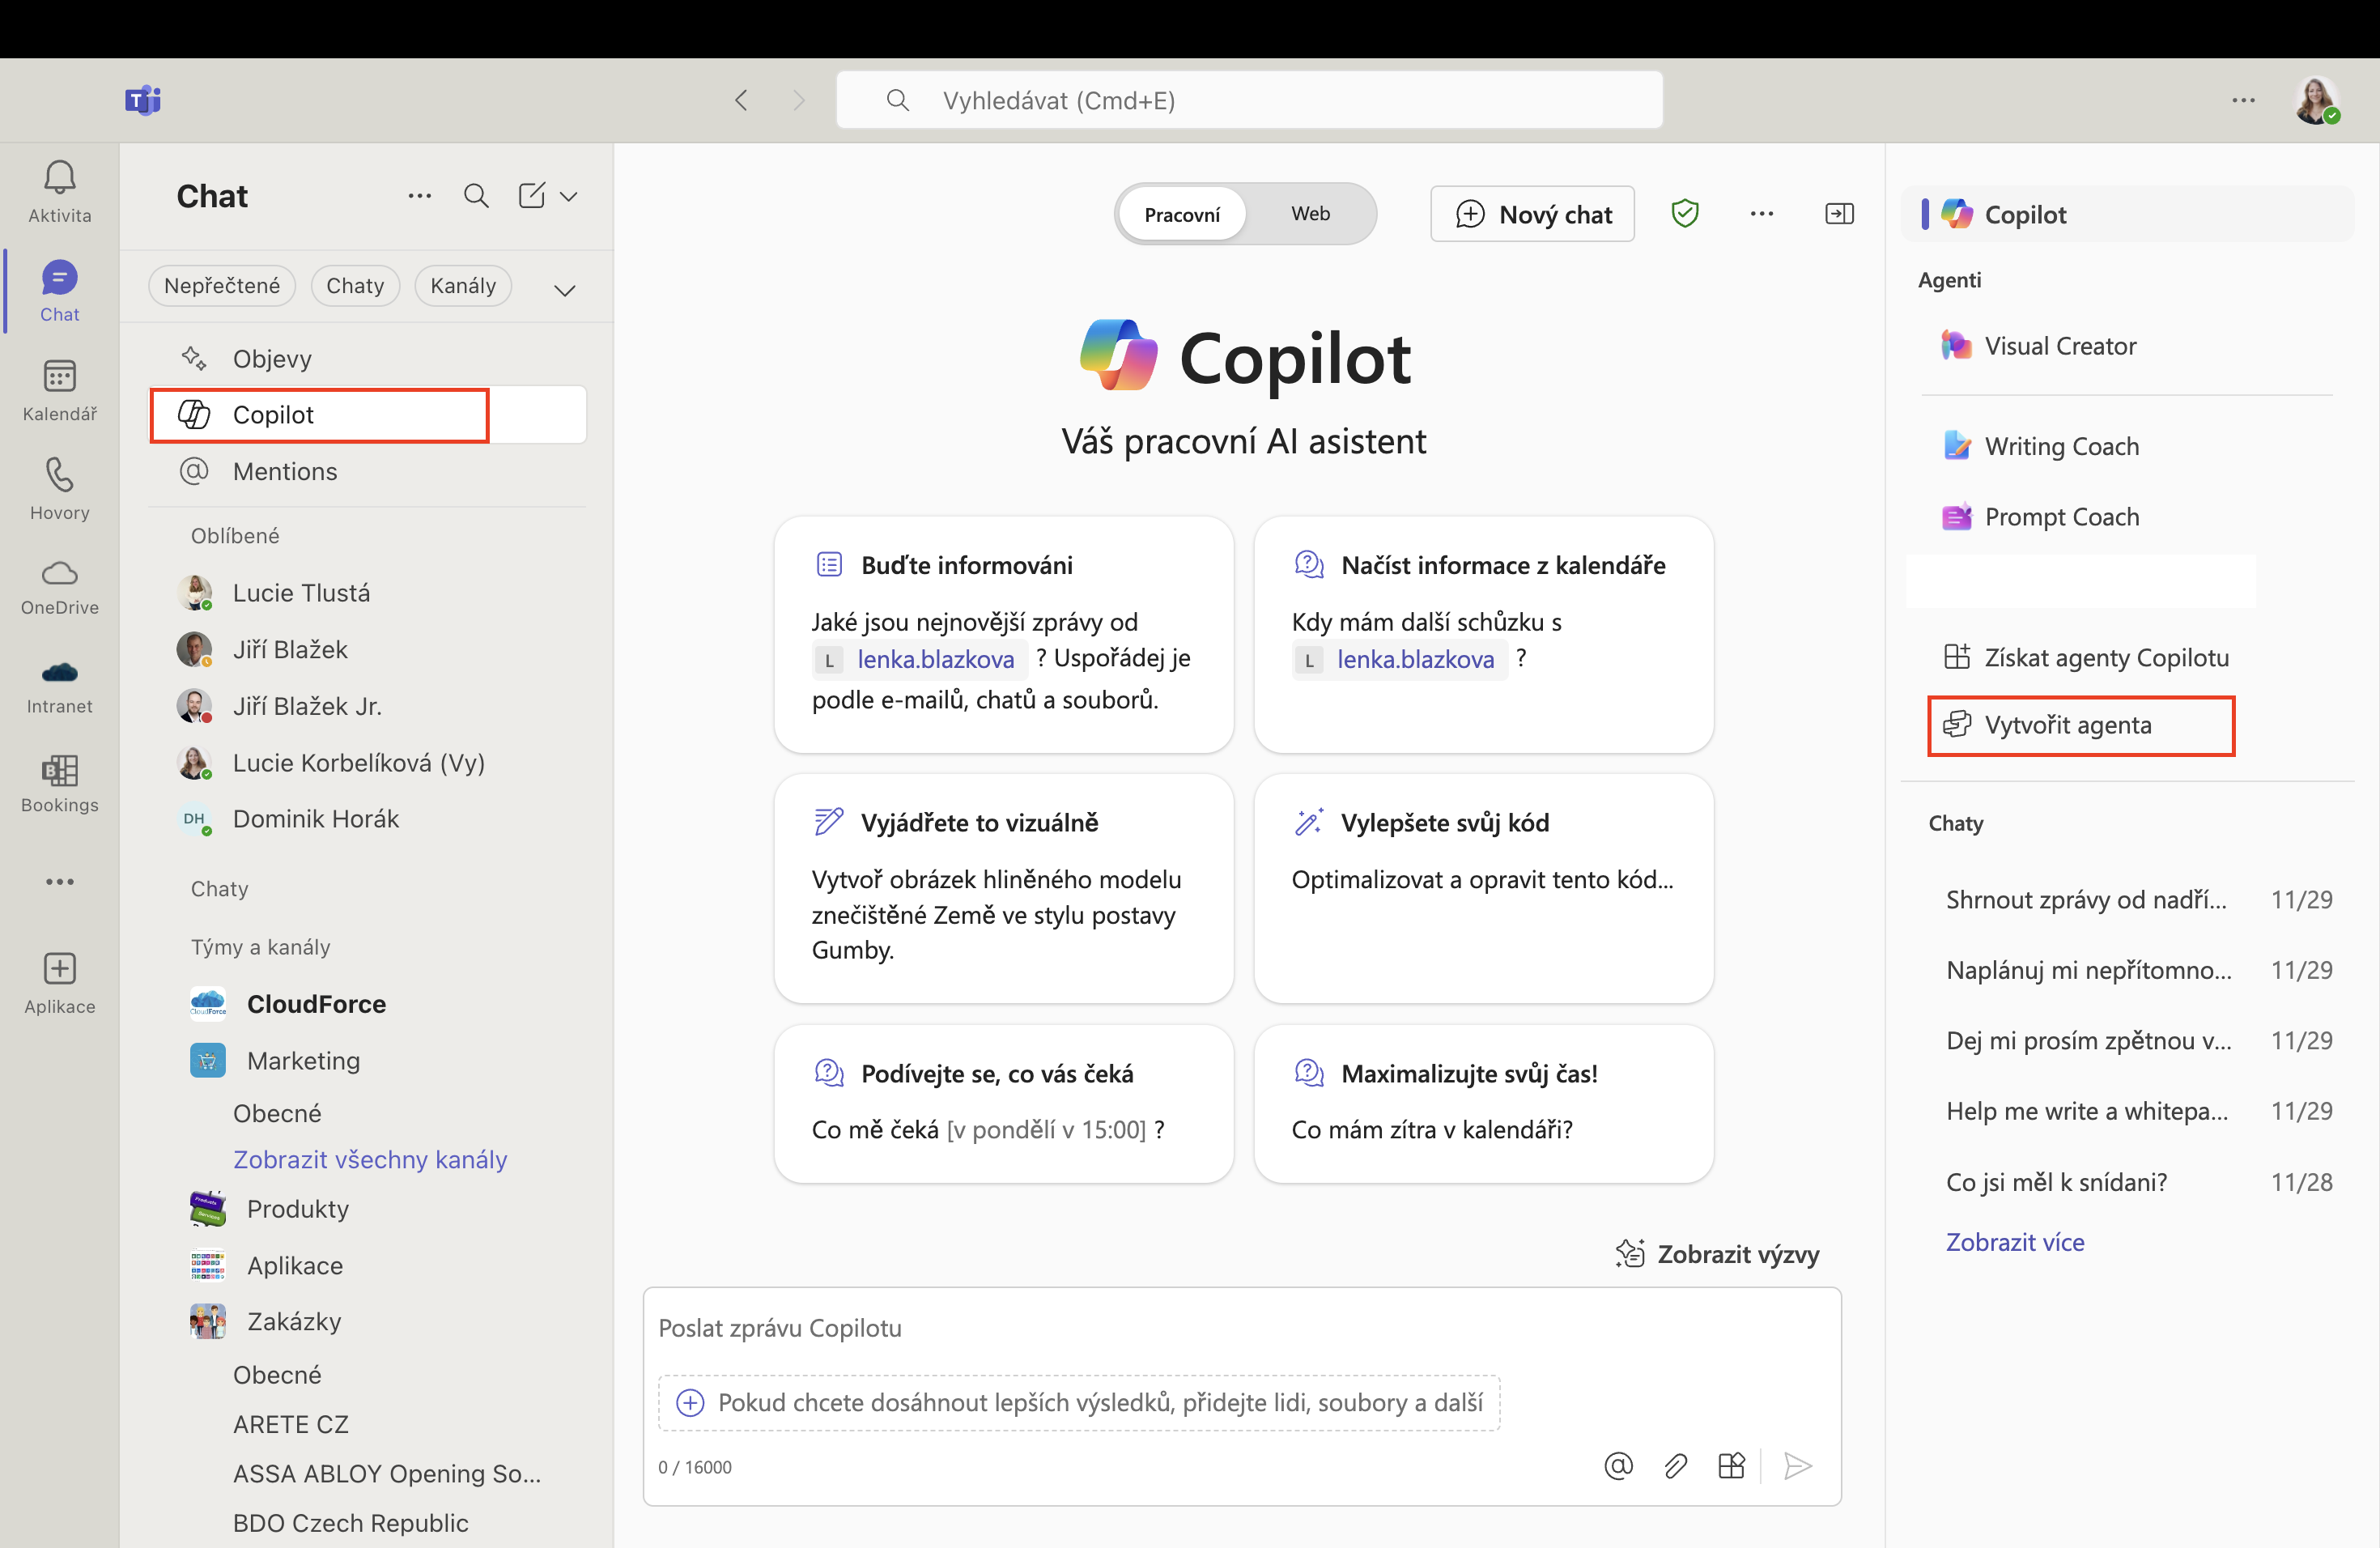Open the Bookings app icon
2380x1548 pixels.
coord(59,784)
